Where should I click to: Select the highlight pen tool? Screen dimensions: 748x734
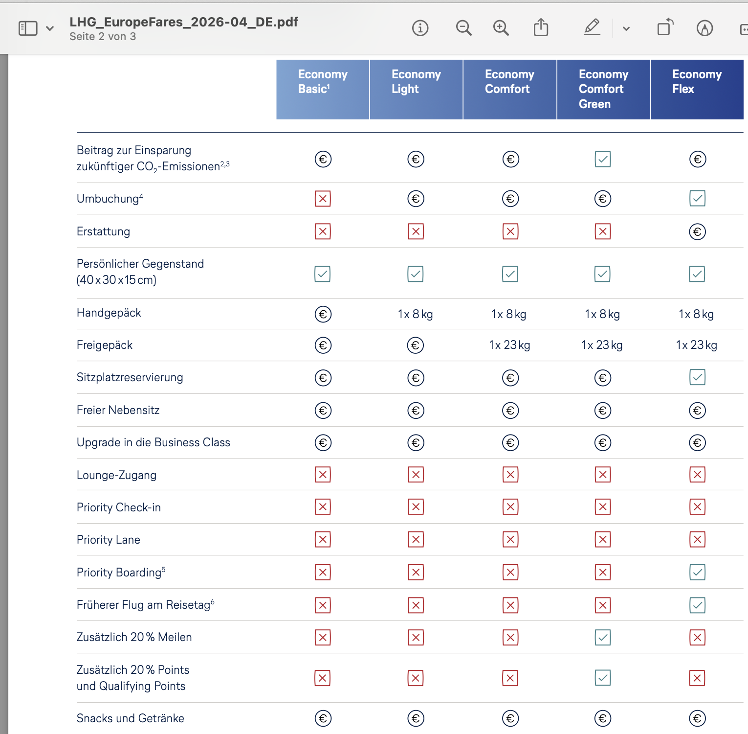click(x=592, y=27)
